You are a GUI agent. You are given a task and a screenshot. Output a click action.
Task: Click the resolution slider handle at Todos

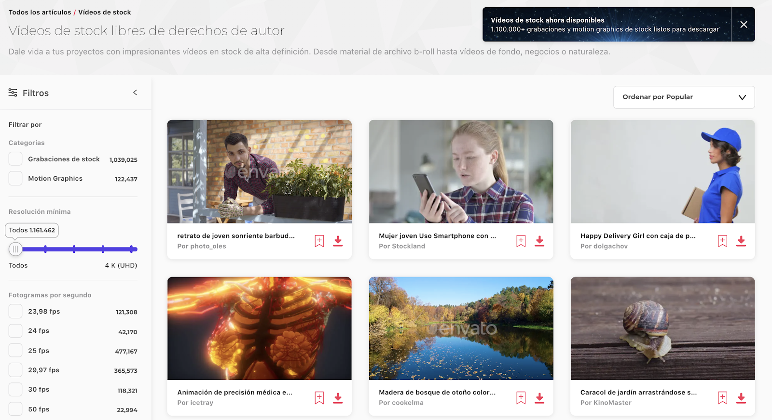coord(15,249)
